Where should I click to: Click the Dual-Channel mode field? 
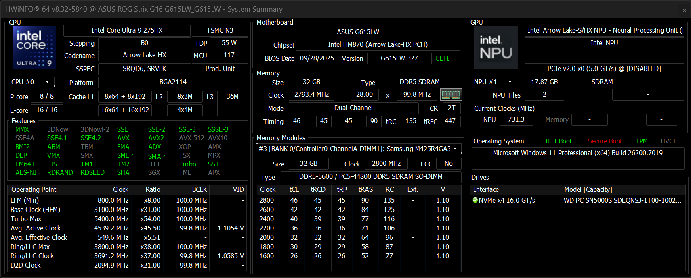coord(353,108)
